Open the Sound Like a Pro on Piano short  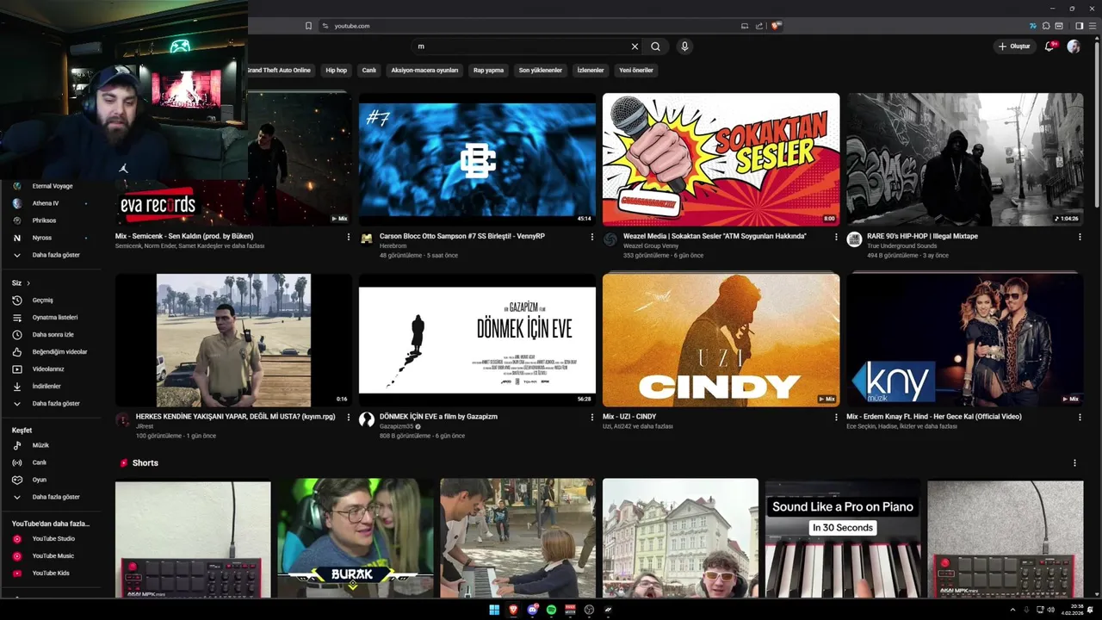[843, 538]
